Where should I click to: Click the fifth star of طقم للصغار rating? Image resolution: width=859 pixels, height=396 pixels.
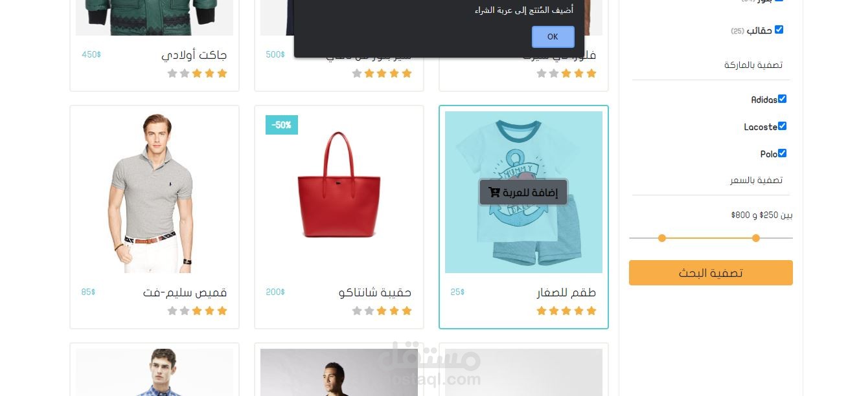[x=542, y=311]
